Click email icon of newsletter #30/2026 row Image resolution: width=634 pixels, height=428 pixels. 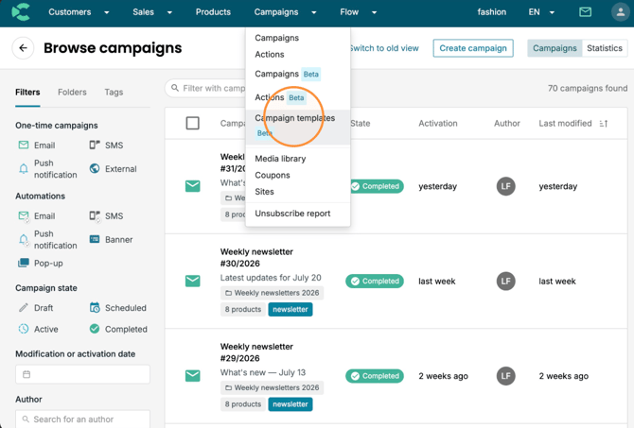[192, 281]
